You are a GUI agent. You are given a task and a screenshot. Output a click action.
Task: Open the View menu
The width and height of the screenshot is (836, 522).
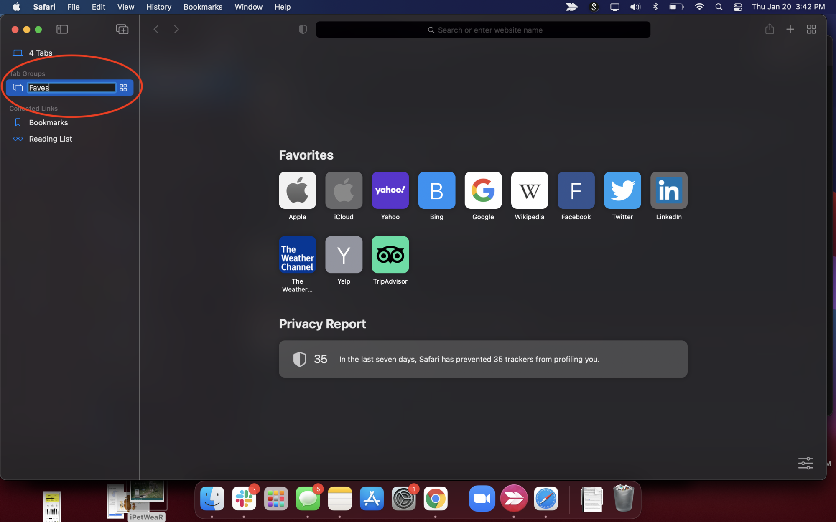pyautogui.click(x=125, y=7)
